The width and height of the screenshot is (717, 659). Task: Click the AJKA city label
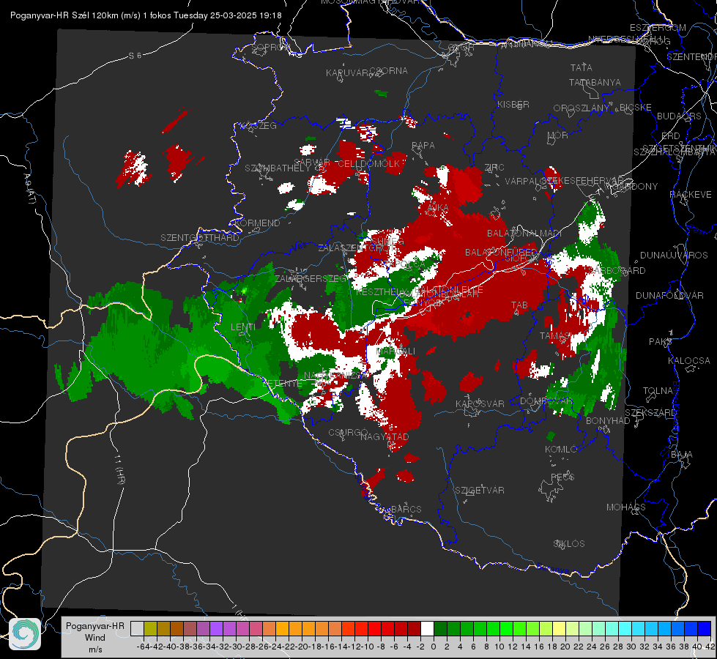438,208
